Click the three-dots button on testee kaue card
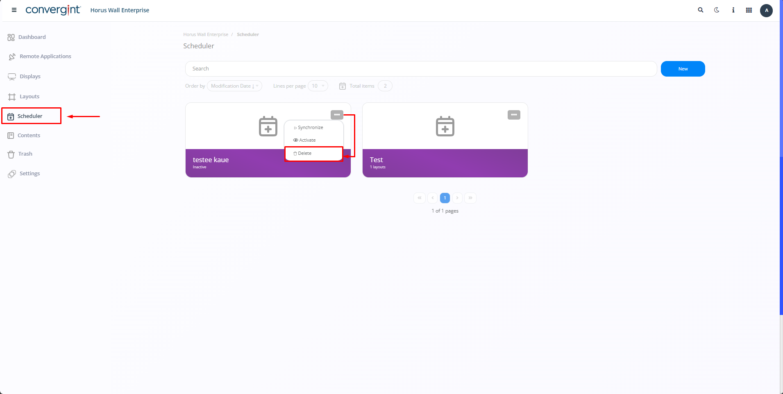The image size is (783, 394). point(337,115)
